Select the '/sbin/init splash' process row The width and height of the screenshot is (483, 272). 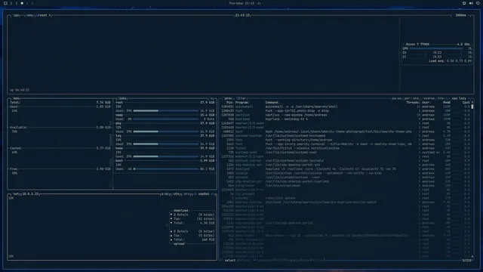pyautogui.click(x=345, y=198)
